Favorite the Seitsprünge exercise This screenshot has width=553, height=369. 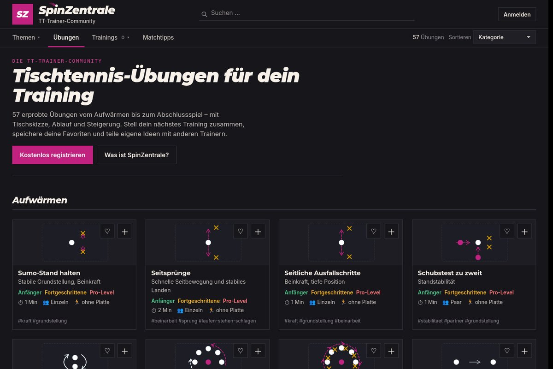(x=240, y=232)
